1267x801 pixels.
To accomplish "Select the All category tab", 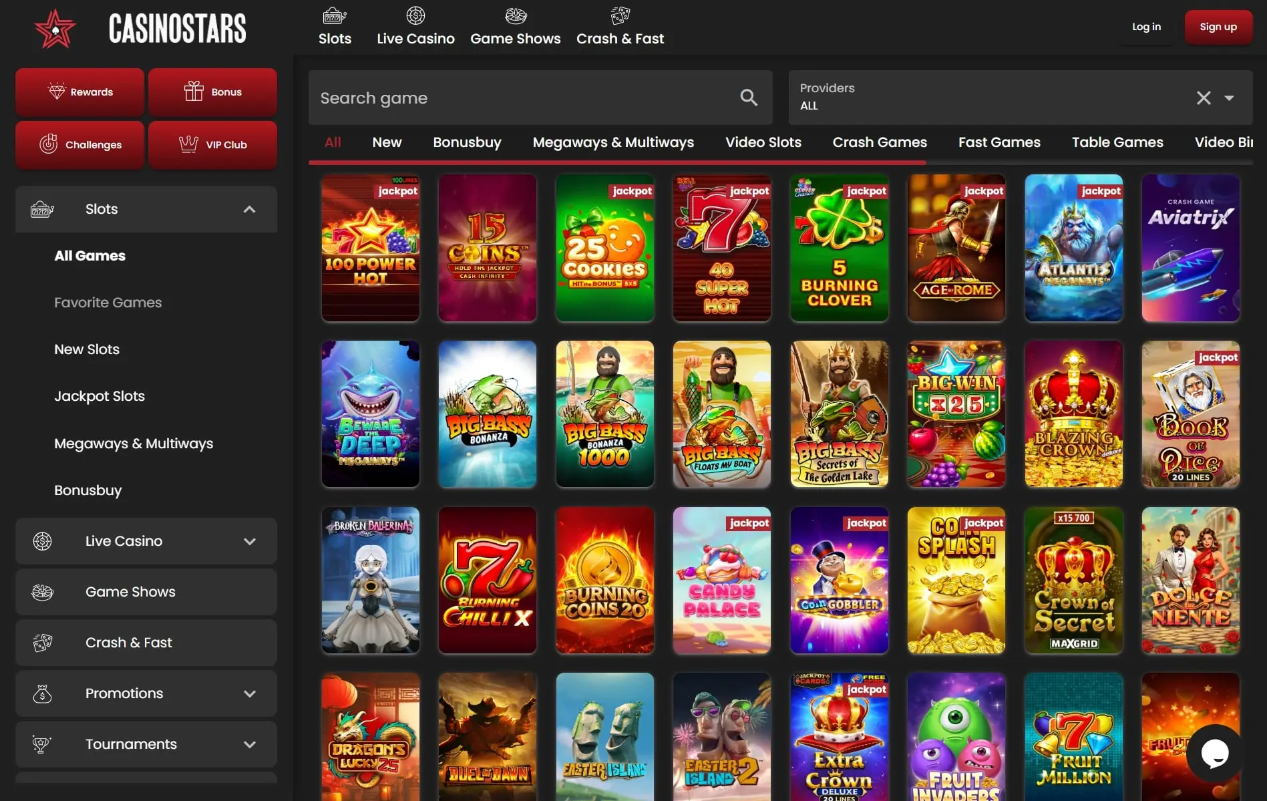I will [x=333, y=142].
